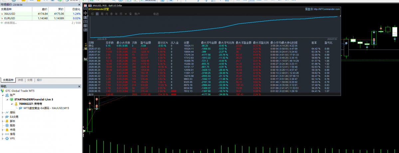Click the services gear icon beside 服务
The image size is (399, 153).
point(7,125)
